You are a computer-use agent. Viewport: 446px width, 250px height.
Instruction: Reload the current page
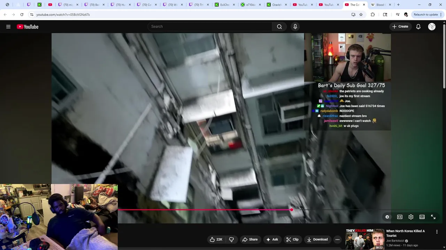tap(22, 15)
